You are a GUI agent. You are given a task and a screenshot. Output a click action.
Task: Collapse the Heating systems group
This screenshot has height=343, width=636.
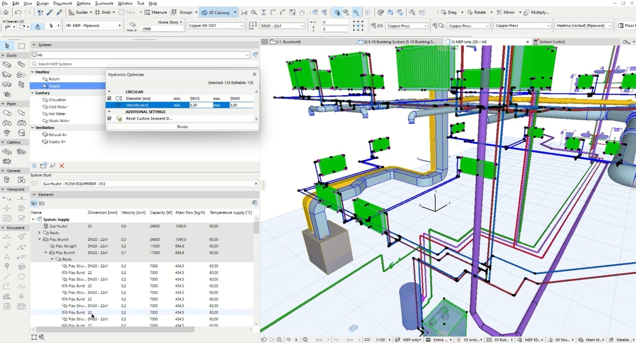[x=32, y=72]
